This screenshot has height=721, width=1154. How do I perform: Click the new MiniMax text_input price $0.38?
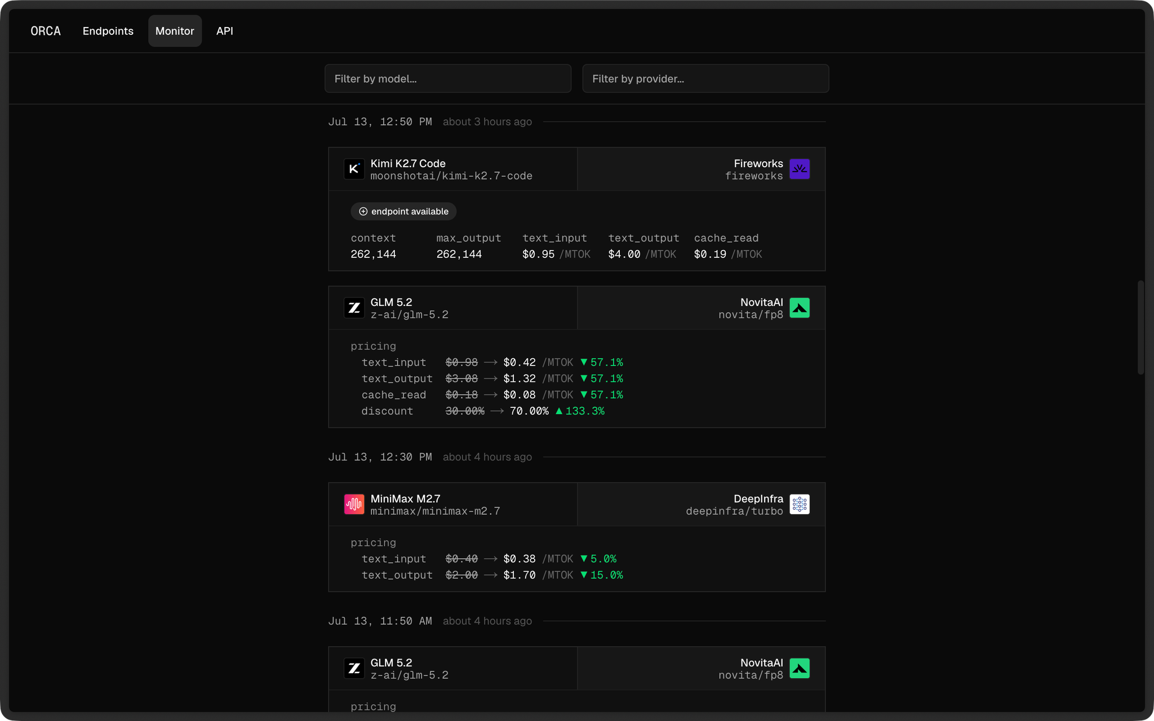520,559
